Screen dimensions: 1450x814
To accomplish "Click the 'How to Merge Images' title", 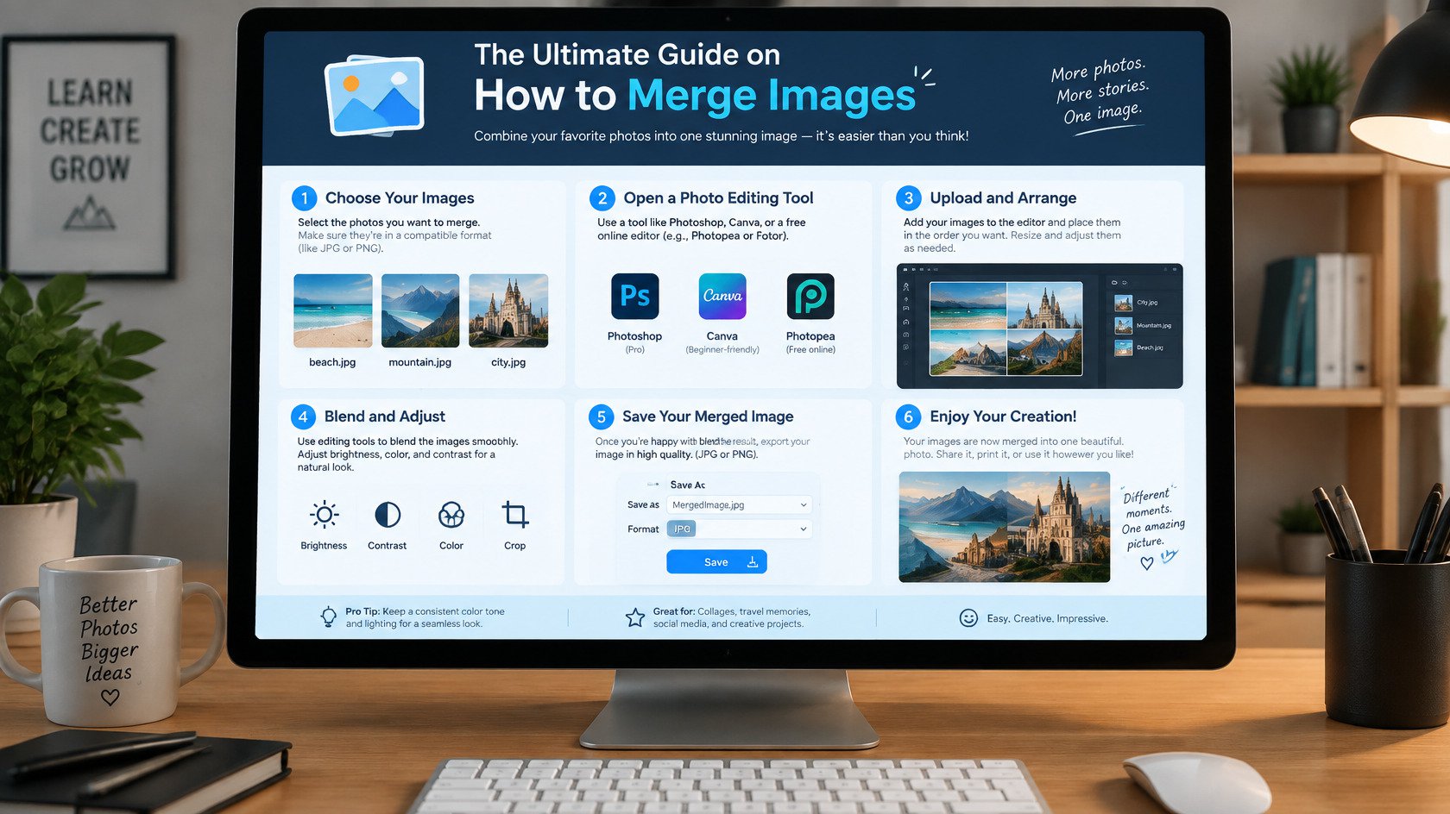I will point(695,96).
